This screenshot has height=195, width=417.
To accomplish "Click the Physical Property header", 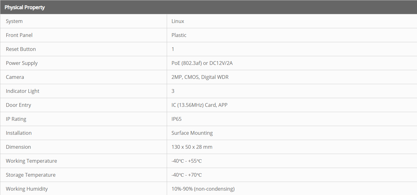I will coord(25,7).
